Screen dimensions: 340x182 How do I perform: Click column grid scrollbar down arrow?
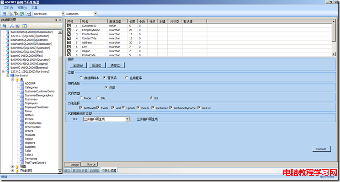334,54
